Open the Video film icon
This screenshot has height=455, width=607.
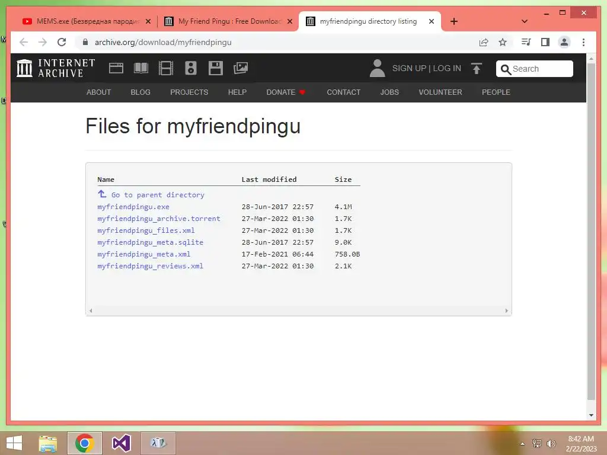166,68
